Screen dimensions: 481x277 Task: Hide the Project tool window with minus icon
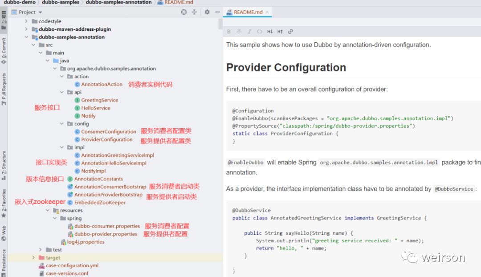tap(217, 12)
